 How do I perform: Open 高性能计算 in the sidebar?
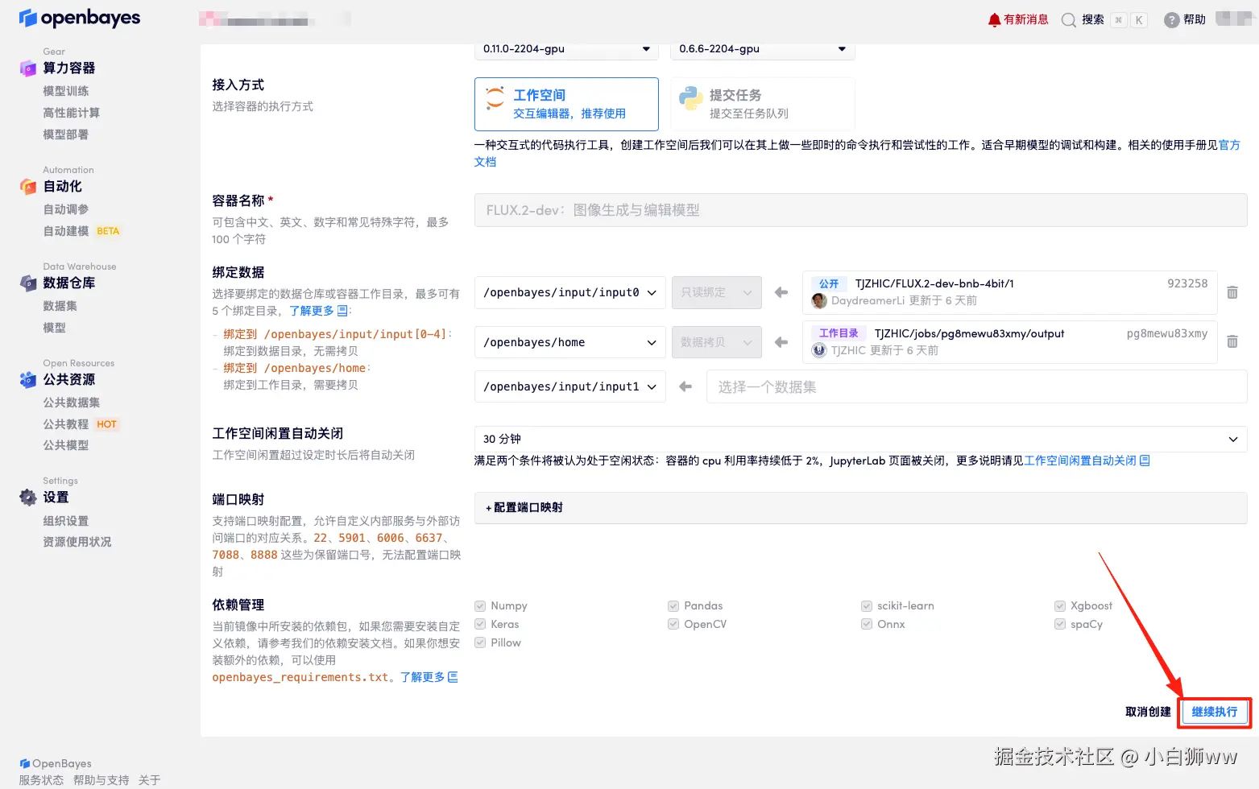72,113
